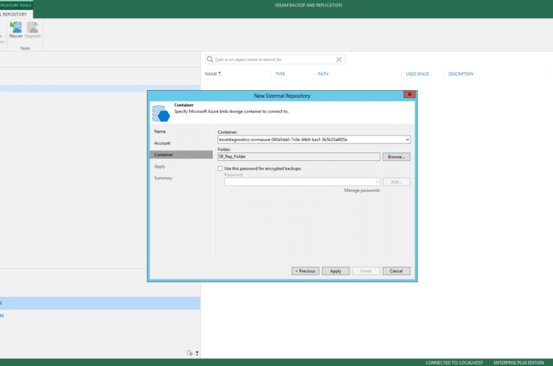Click the Browse... folder button
553x366 pixels.
(x=396, y=157)
